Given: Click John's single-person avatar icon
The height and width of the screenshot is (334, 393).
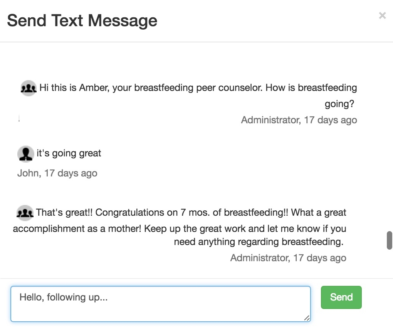Looking at the screenshot, I should [26, 154].
